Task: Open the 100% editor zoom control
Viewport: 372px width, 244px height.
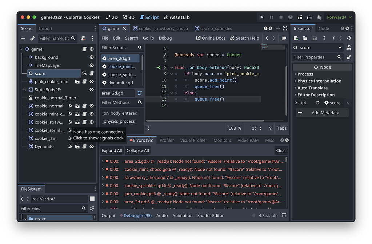Action: [235, 128]
